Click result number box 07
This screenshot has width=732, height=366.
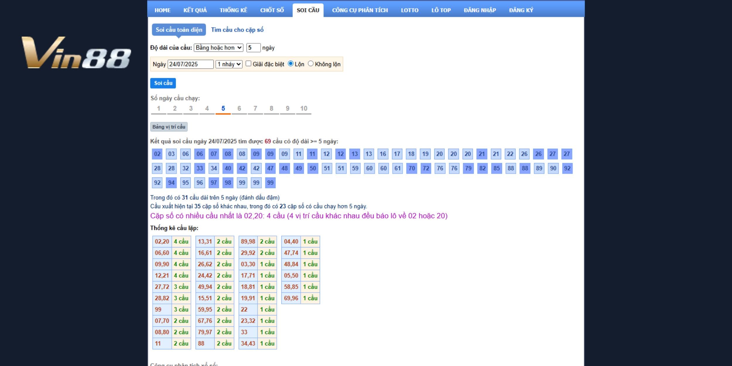214,154
